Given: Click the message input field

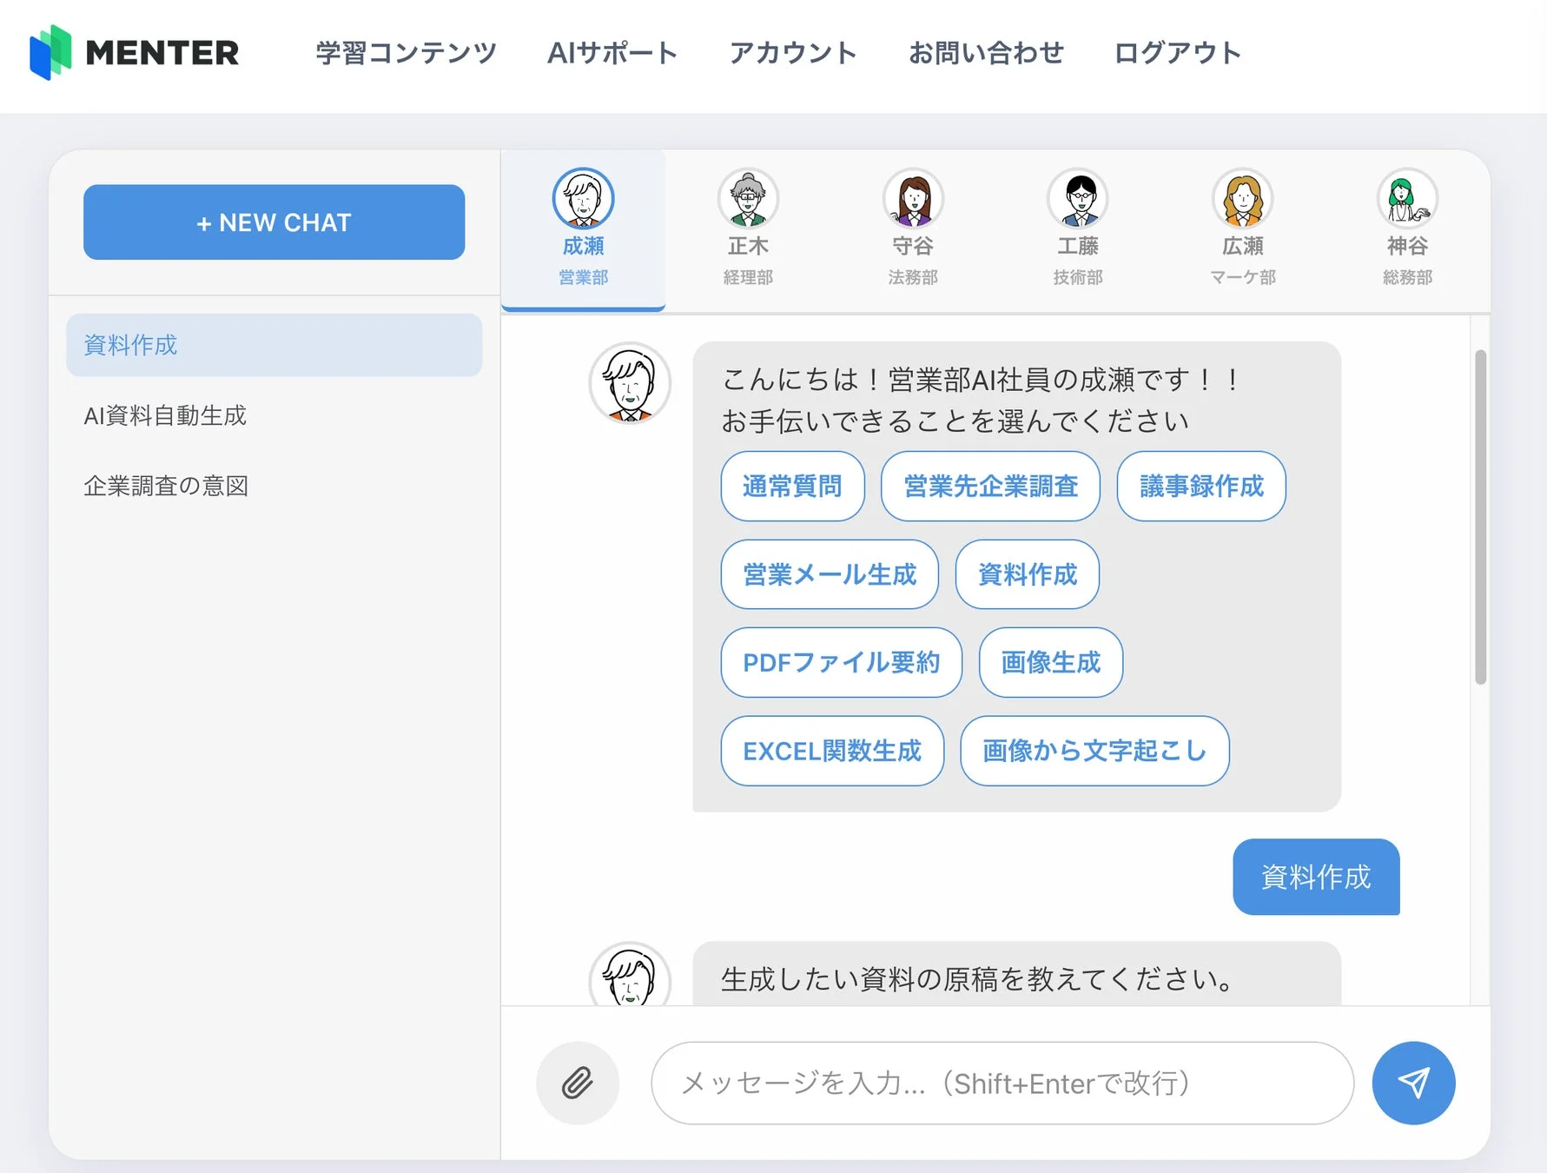Looking at the screenshot, I should point(1001,1083).
